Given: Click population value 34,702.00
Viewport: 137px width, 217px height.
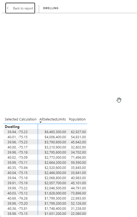Looking at the screenshot, I should click(78, 152).
